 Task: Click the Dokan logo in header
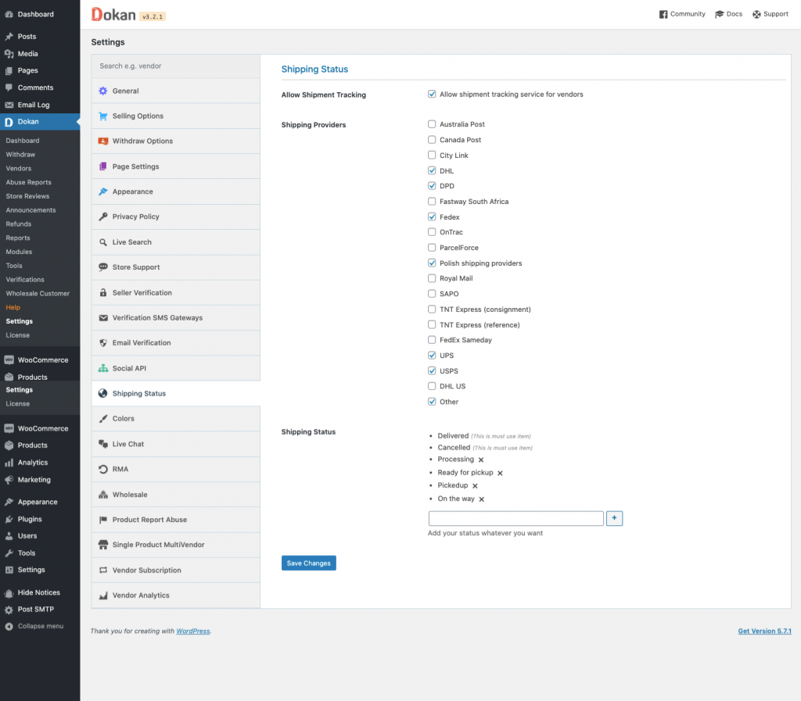[113, 14]
